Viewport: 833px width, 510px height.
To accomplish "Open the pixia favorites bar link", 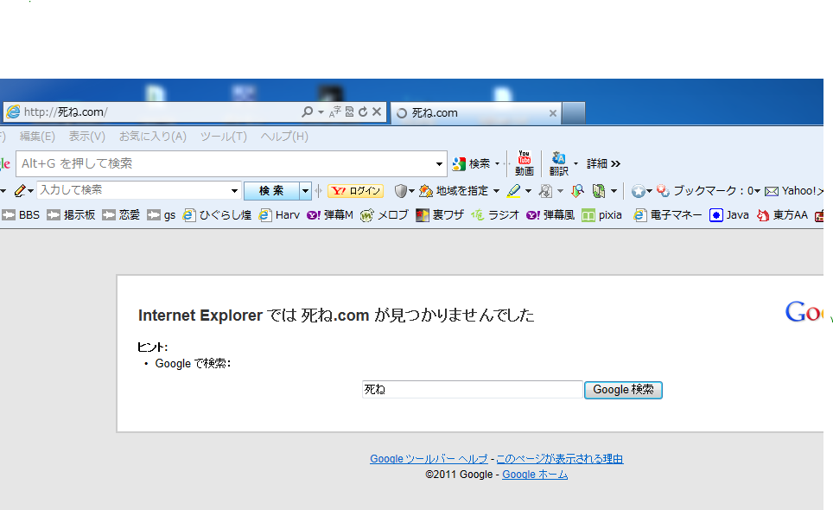I will [602, 214].
